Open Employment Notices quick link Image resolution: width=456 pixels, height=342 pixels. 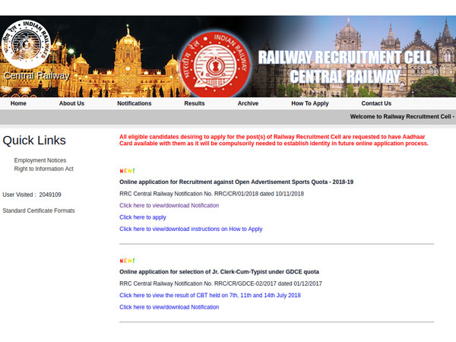click(x=40, y=160)
